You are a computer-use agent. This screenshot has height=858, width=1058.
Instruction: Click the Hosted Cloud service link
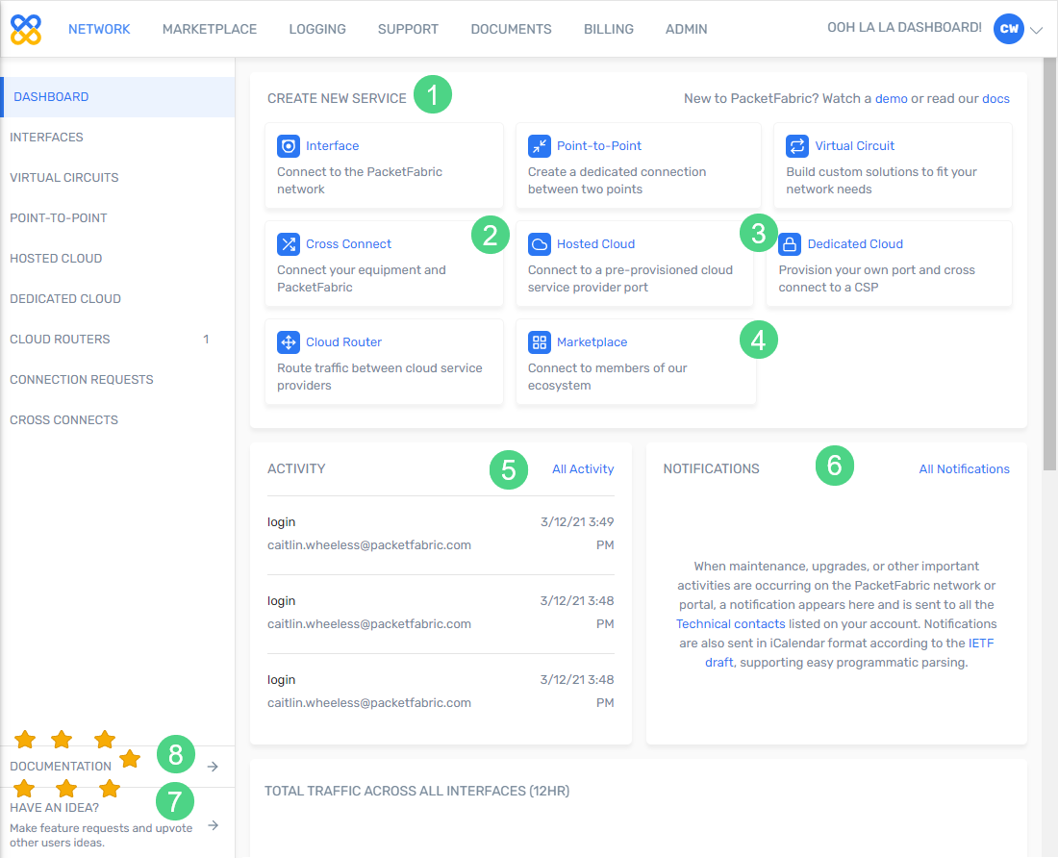pyautogui.click(x=595, y=243)
